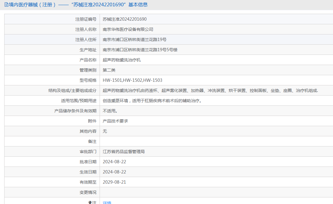
Task: Select the 2024-08-22 date in 批准日期 row
Action: [115, 161]
